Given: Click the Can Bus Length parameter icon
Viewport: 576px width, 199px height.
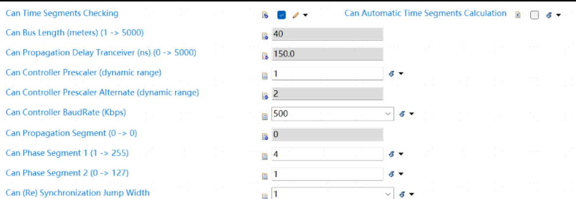Looking at the screenshot, I should point(265,36).
